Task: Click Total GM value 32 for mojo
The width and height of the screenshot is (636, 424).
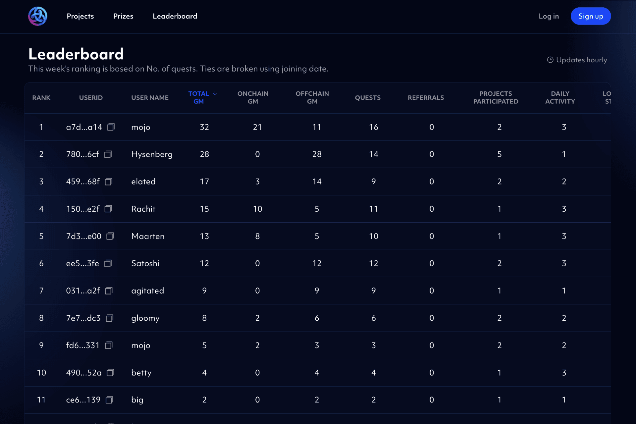Action: coord(204,127)
